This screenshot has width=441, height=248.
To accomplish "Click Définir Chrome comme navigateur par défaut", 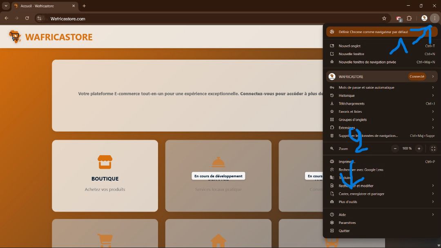I will click(x=373, y=32).
